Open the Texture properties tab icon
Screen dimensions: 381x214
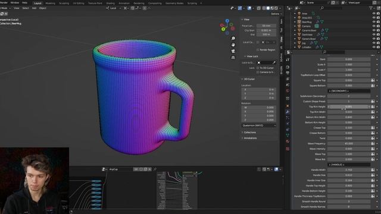288,149
